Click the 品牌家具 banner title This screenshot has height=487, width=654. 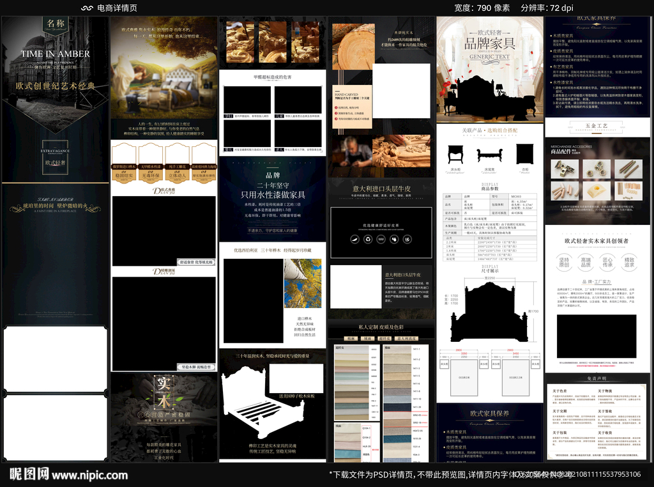pyautogui.click(x=490, y=43)
